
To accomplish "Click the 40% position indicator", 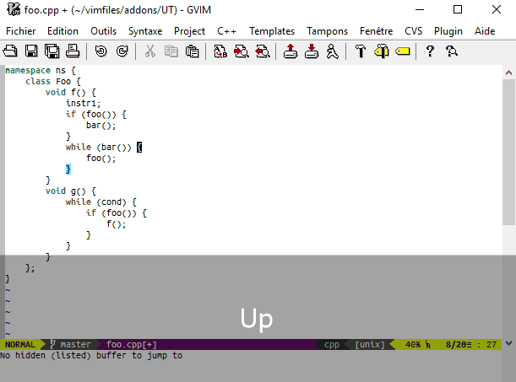I will coord(413,345).
